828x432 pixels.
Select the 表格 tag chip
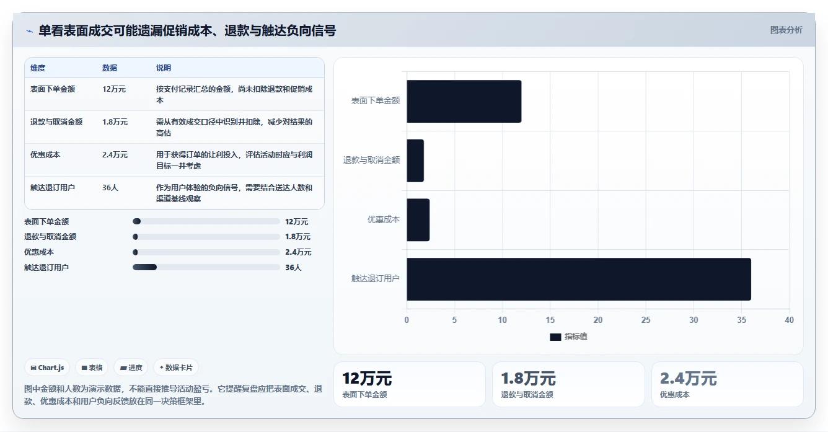(92, 368)
